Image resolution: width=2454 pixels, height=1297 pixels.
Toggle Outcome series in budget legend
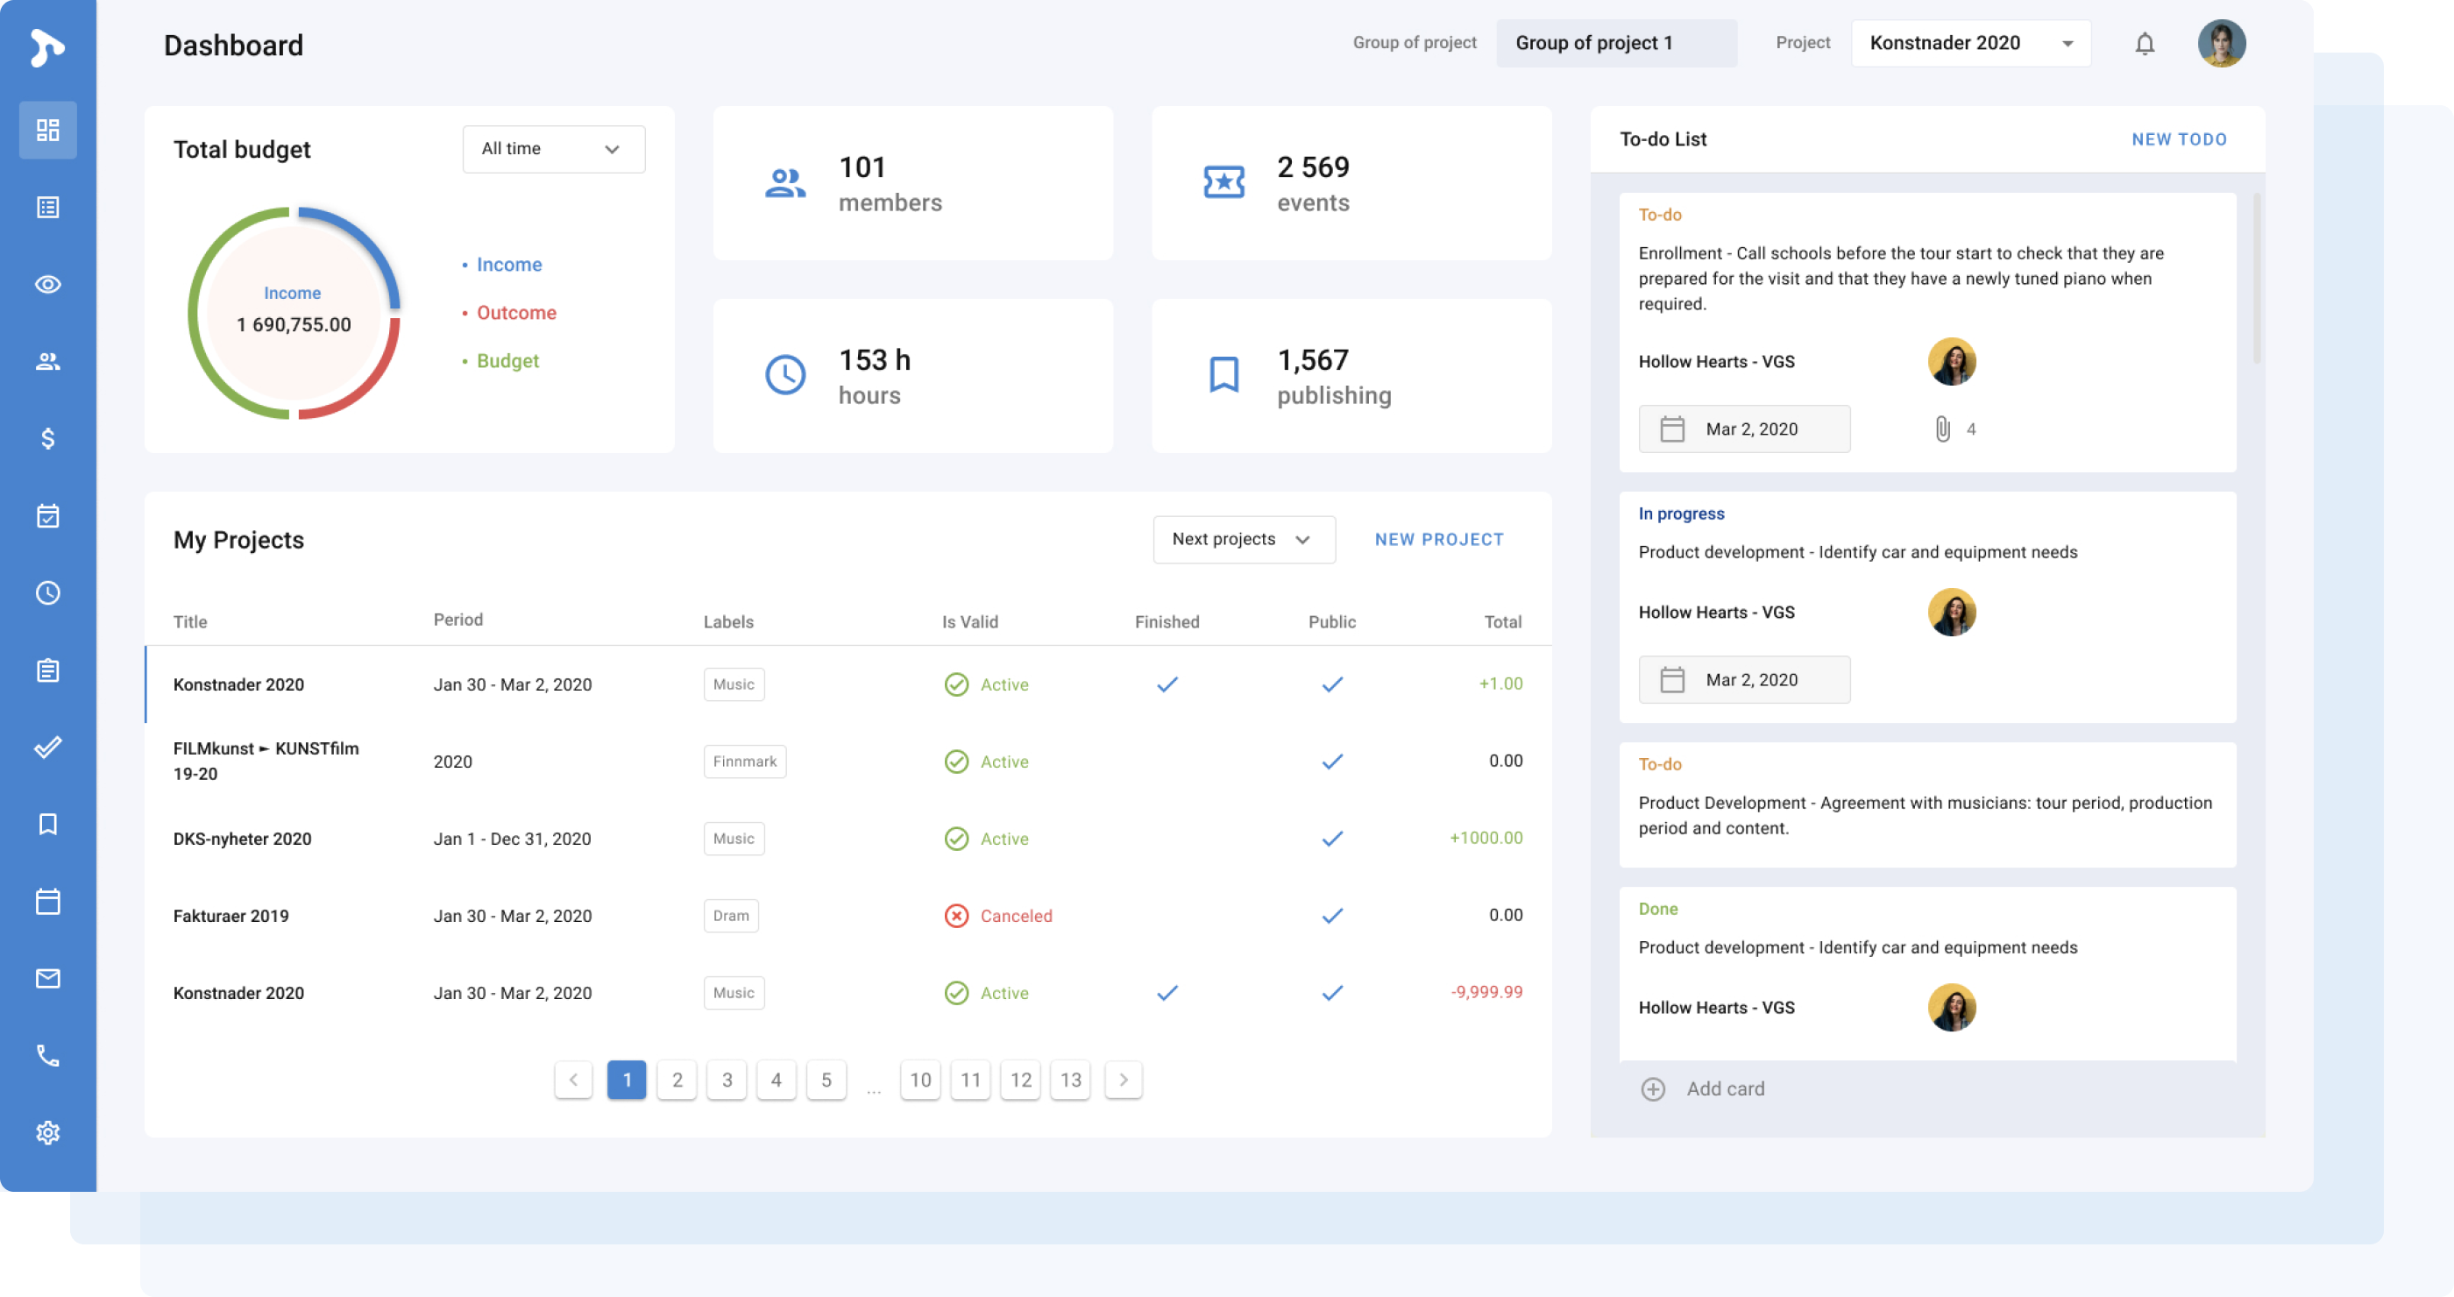tap(510, 312)
